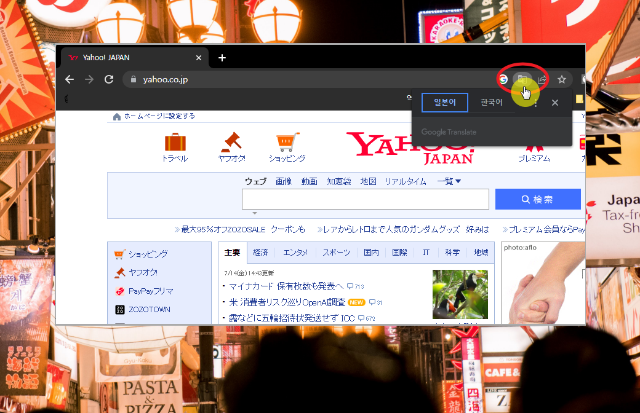The width and height of the screenshot is (640, 413).
Task: Open the マイナカード news headline
Action: point(286,286)
